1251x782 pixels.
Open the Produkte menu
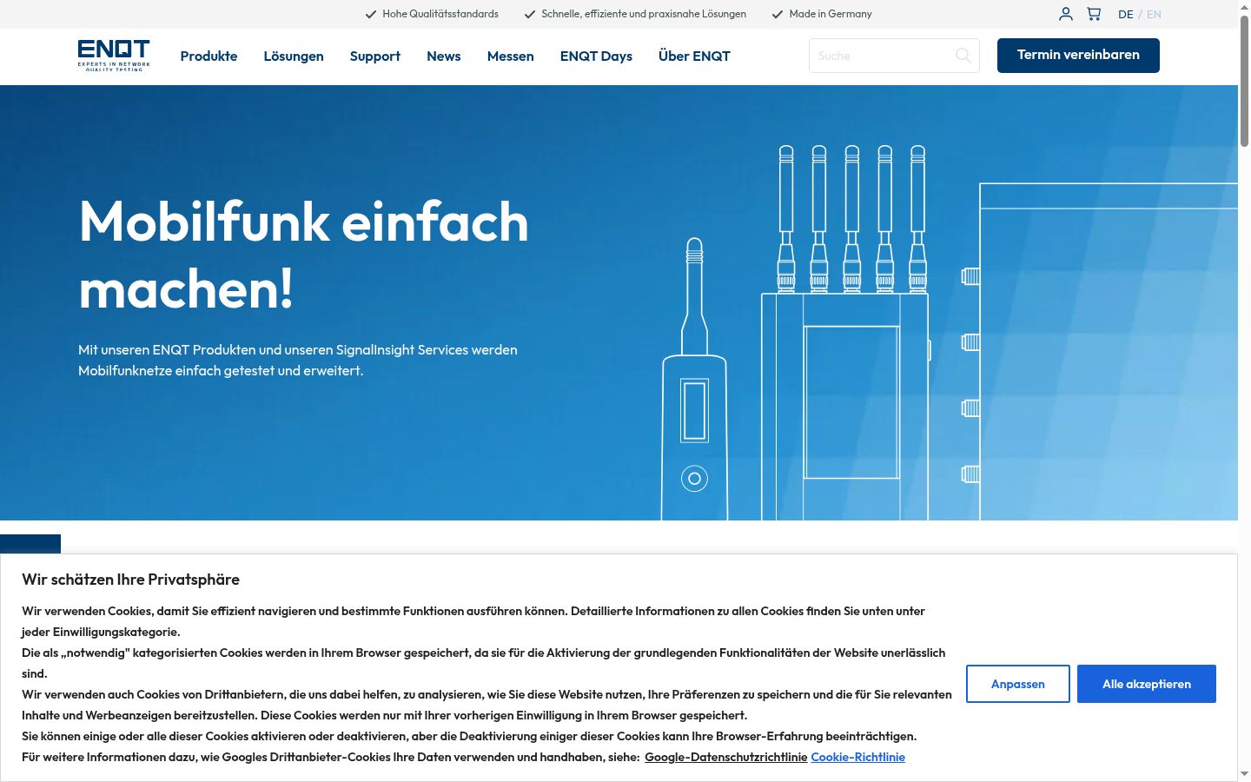tap(208, 56)
